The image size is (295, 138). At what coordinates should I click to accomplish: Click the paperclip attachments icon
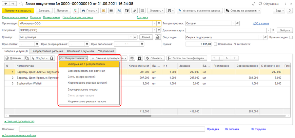tap(135, 11)
